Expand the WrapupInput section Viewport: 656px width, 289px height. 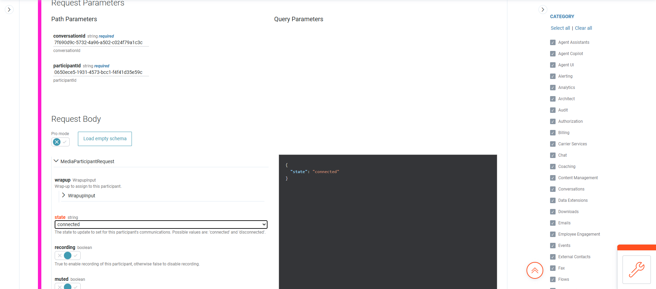pos(64,195)
